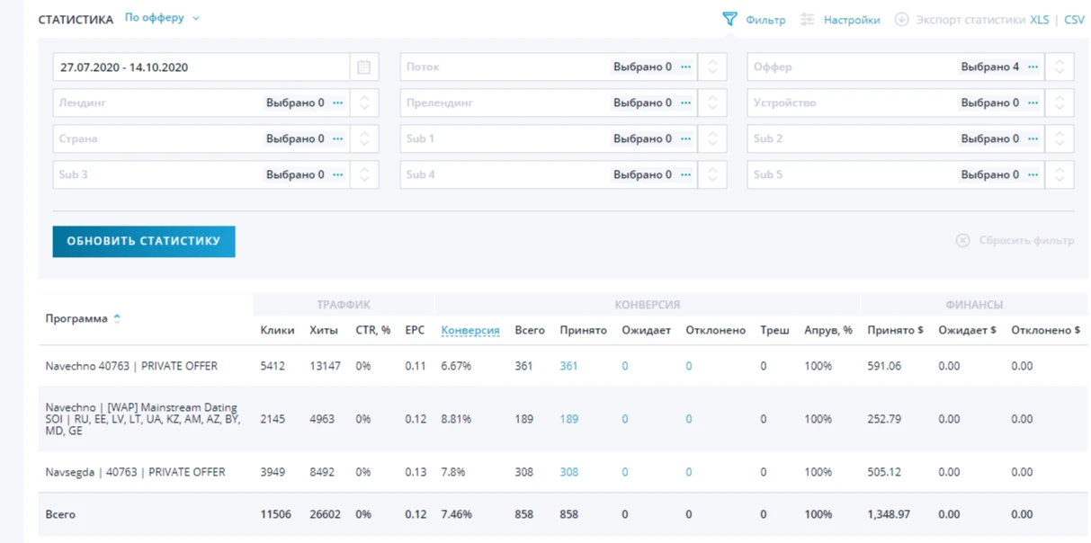Open the three-dots menu for Sub 3
The width and height of the screenshot is (1091, 543).
pos(338,174)
